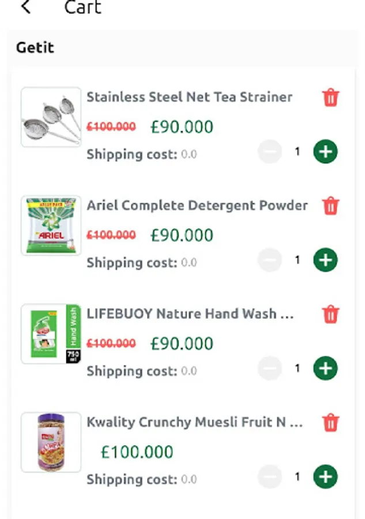Open Ariel Complete Detergent Powder title
The width and height of the screenshot is (365, 519).
(197, 205)
